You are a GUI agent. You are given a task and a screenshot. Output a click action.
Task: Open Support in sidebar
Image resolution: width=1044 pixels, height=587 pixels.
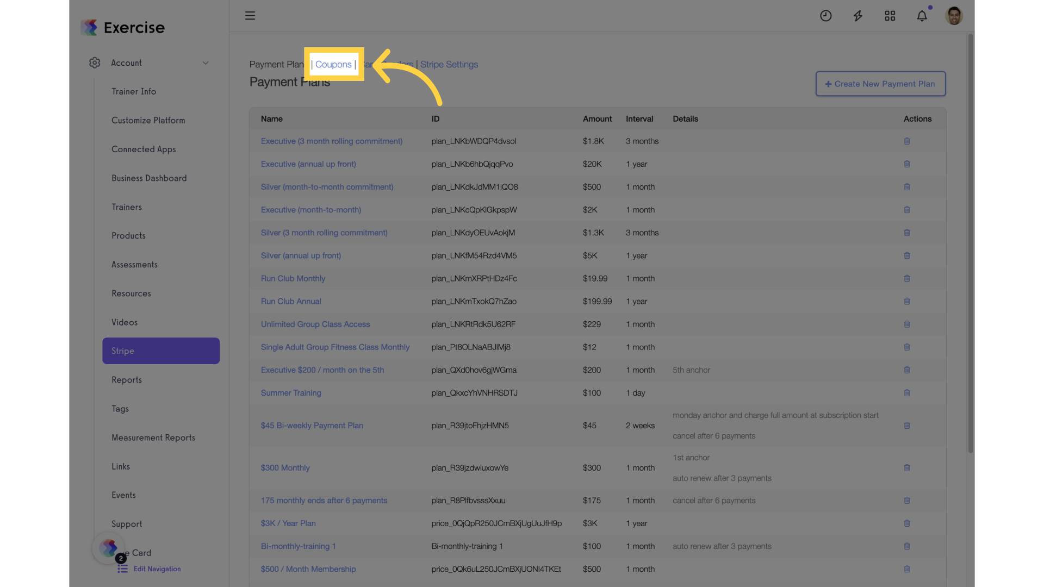click(x=127, y=523)
